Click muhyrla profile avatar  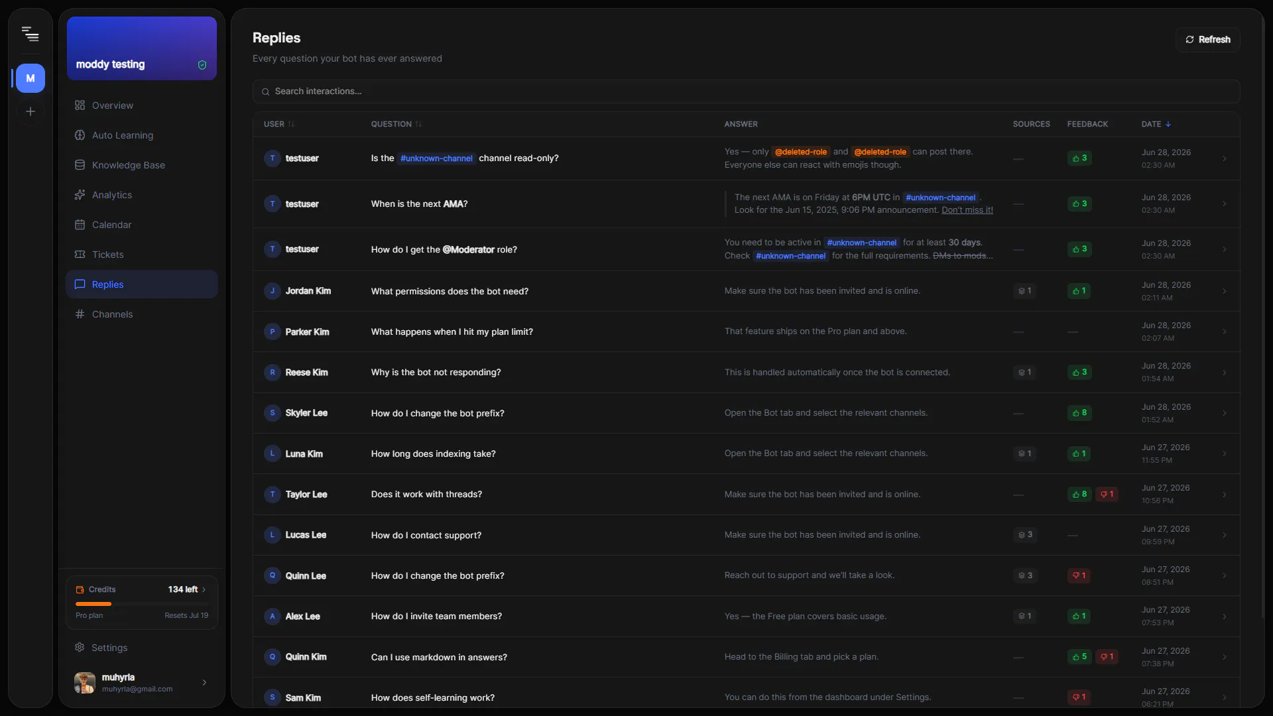point(85,682)
